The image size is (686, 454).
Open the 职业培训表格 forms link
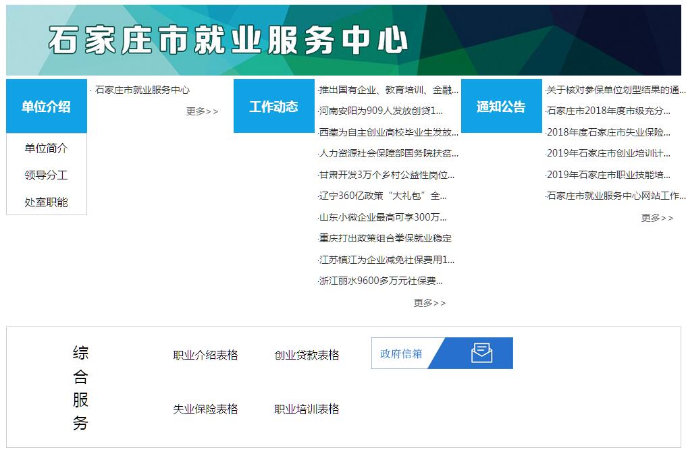pos(307,409)
